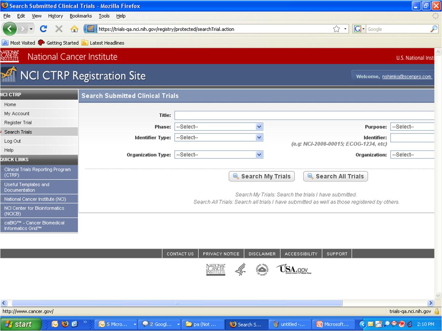Open the address bar history dropdown arrow
Screen dimensions: 442x331
pos(345,29)
